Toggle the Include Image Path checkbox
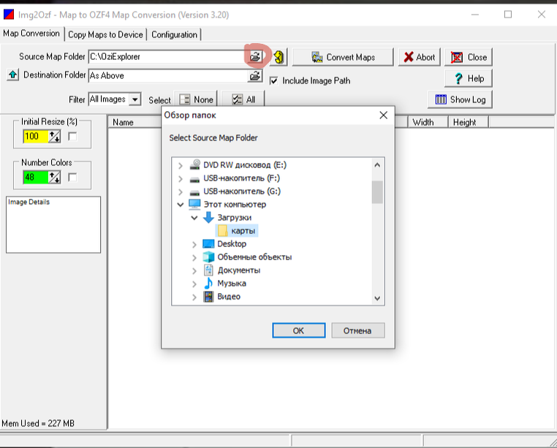 tap(274, 81)
